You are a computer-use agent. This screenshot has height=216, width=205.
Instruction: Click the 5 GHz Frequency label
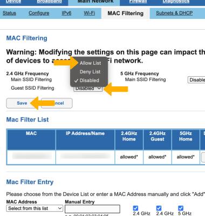[x=140, y=73]
